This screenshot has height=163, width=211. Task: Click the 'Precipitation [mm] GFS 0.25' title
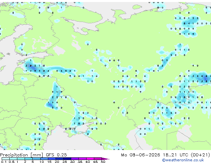tap(33, 155)
